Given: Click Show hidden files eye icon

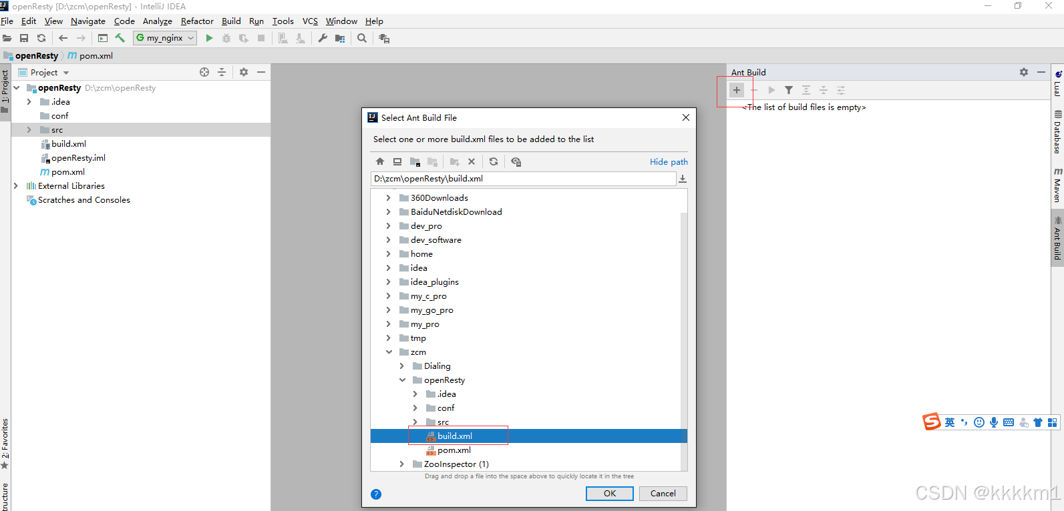Looking at the screenshot, I should (x=516, y=161).
